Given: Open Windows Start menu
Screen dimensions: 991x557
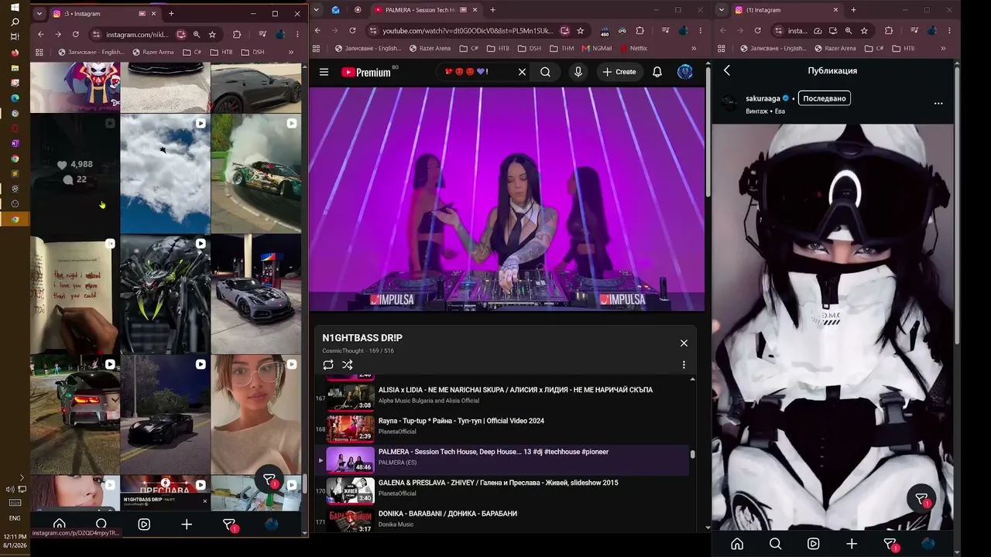Looking at the screenshot, I should coord(15,7).
